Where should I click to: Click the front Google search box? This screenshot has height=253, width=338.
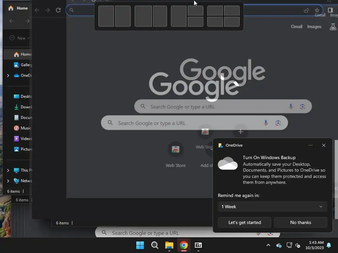tap(194, 123)
